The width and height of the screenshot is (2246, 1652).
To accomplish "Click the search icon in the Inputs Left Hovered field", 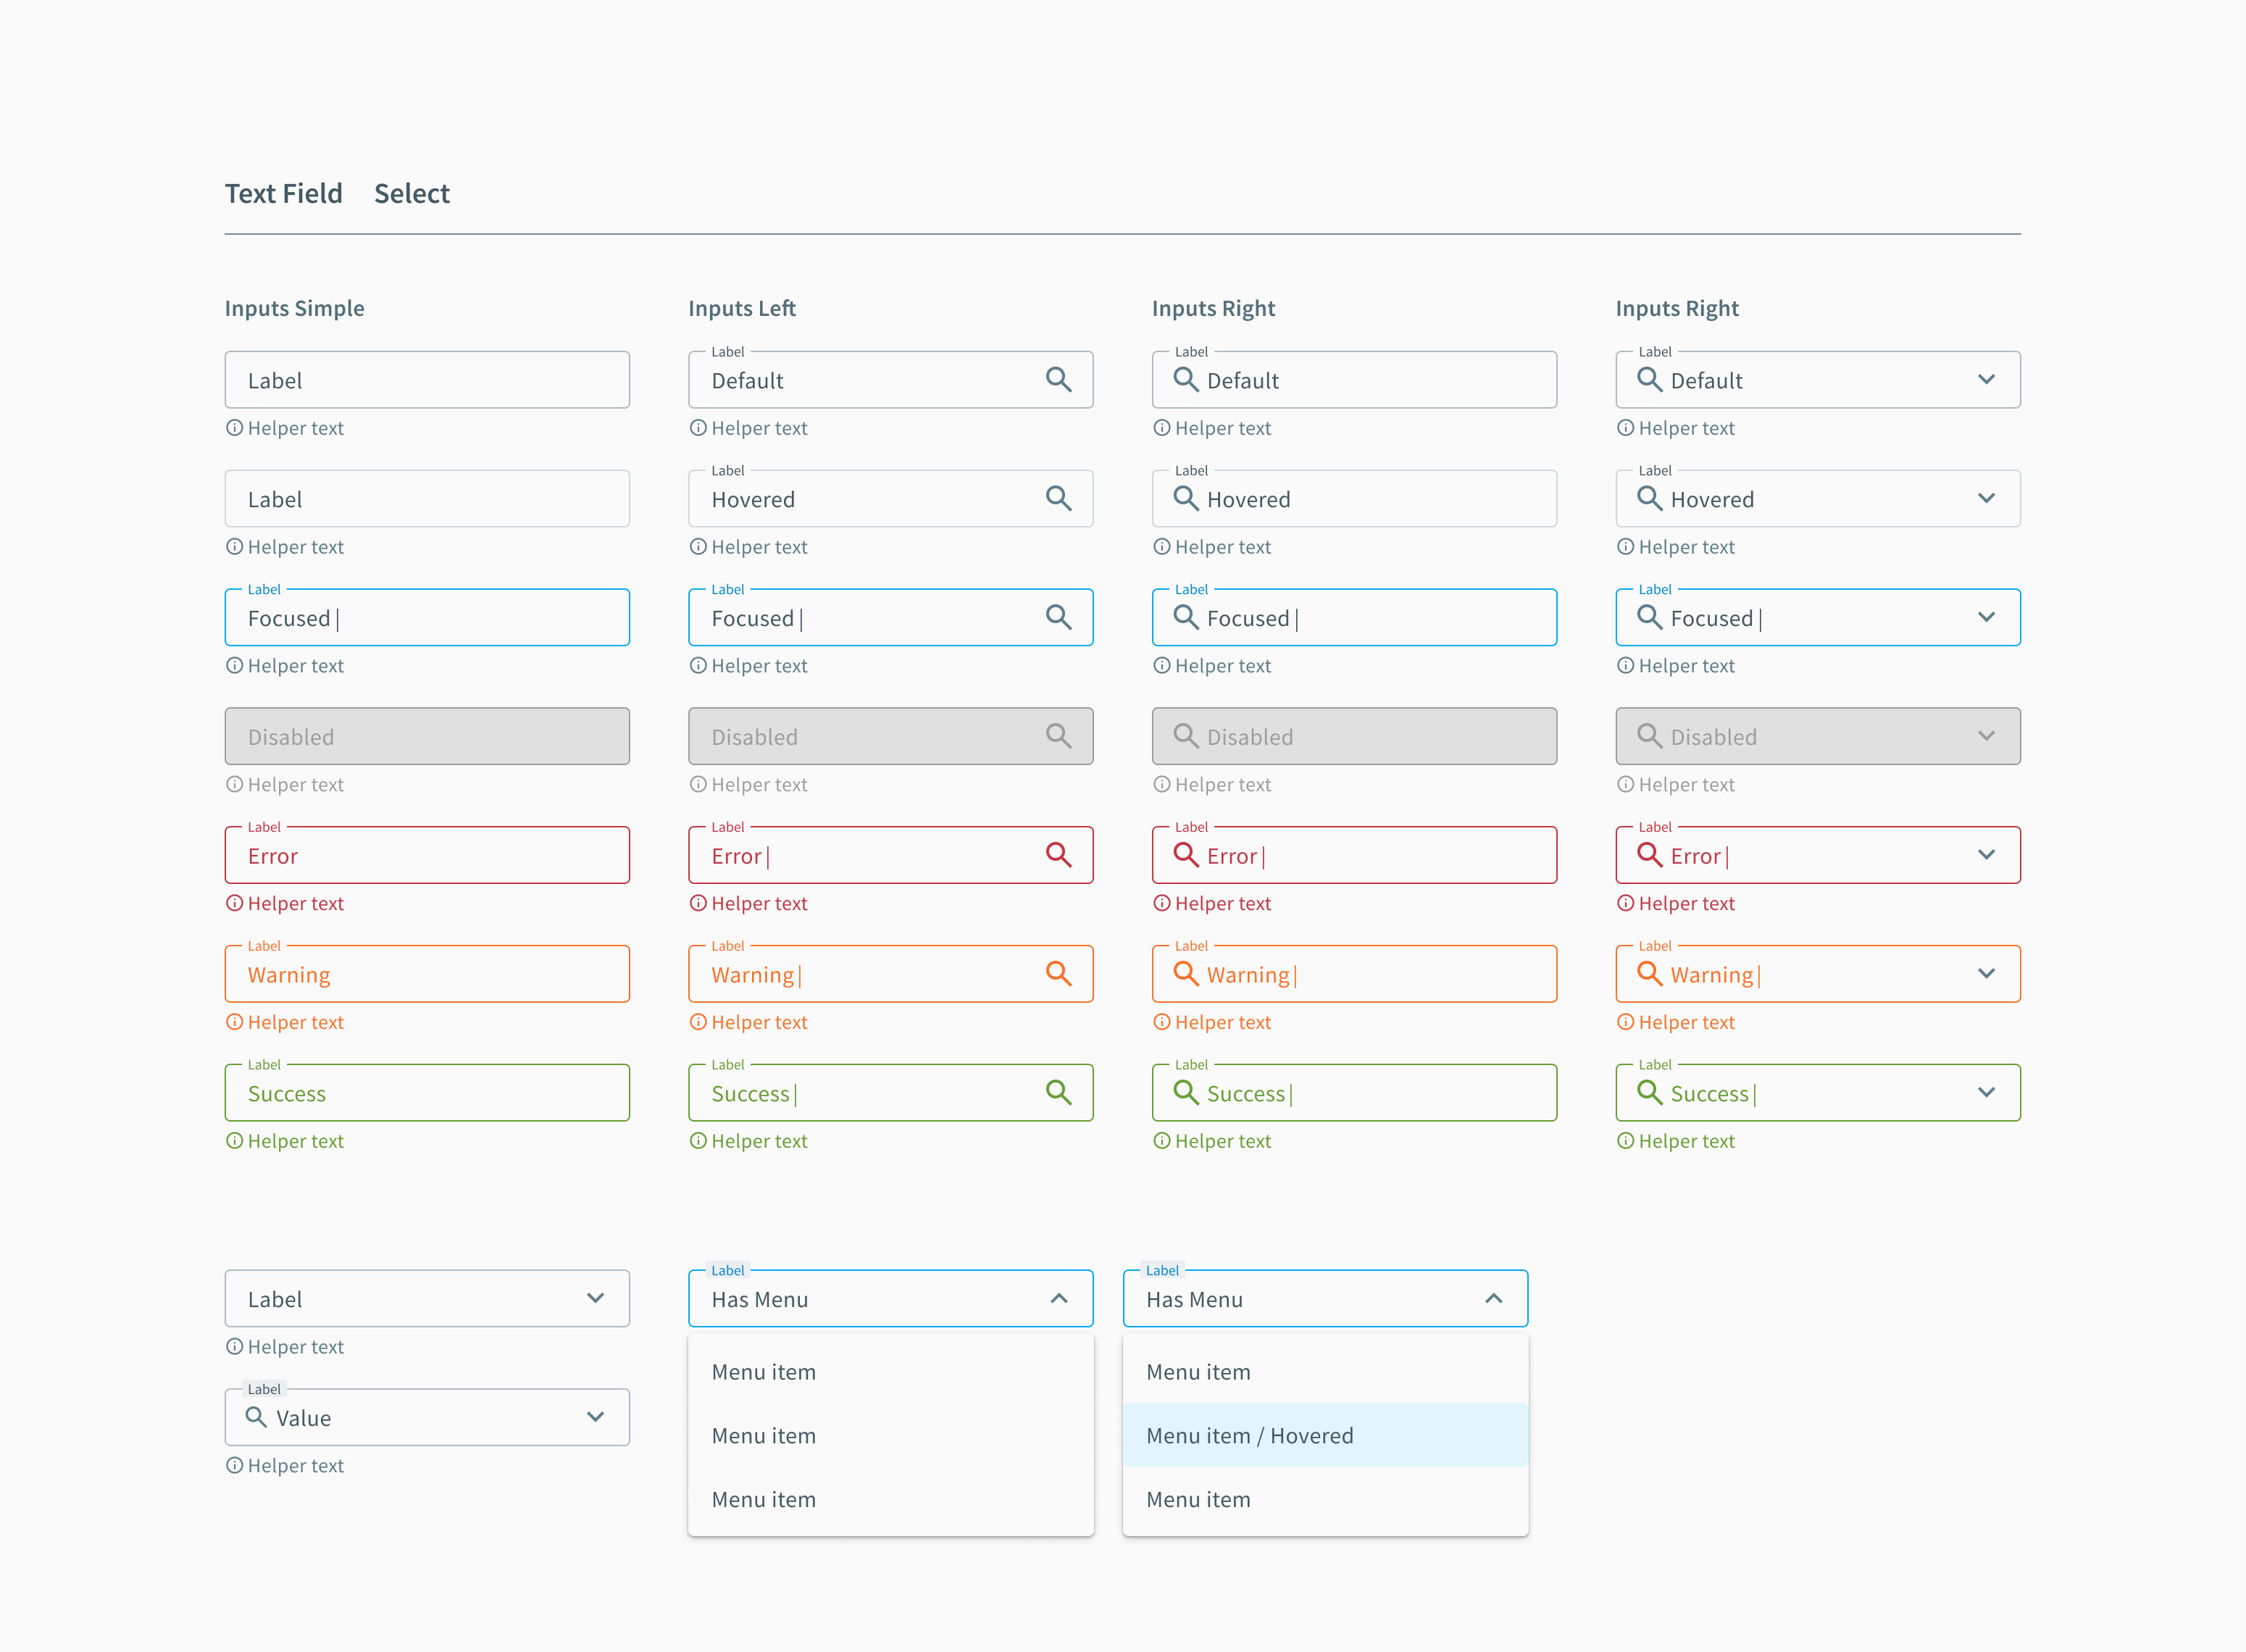I will (1058, 498).
